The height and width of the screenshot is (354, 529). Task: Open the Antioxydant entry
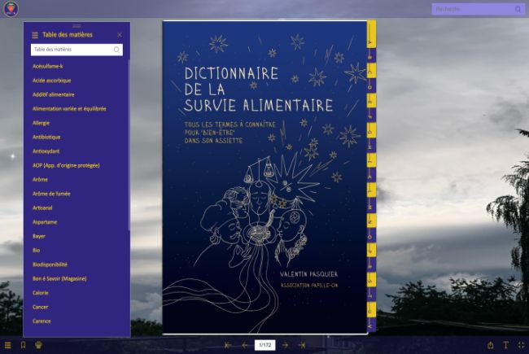point(47,151)
